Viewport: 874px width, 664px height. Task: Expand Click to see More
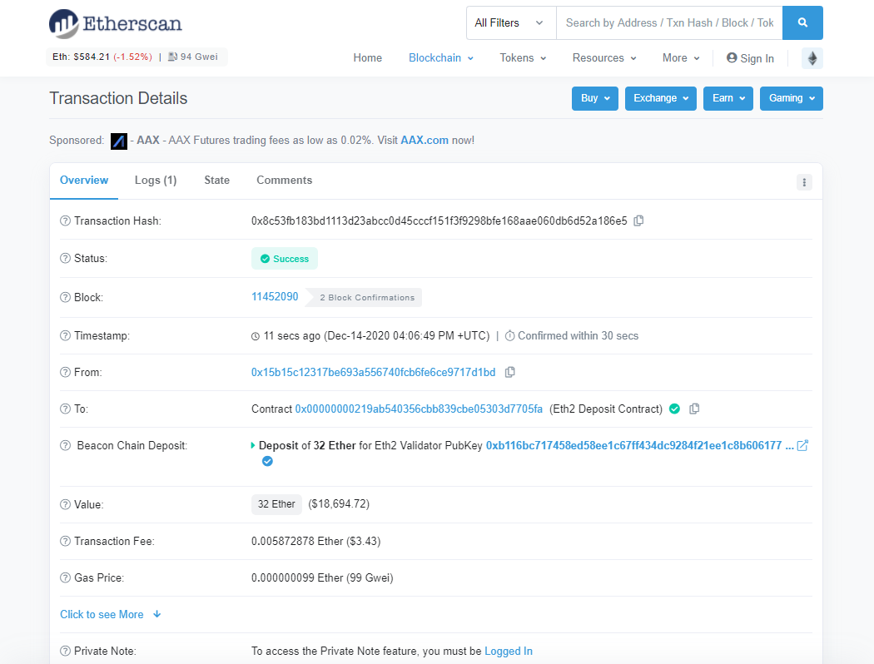(110, 614)
